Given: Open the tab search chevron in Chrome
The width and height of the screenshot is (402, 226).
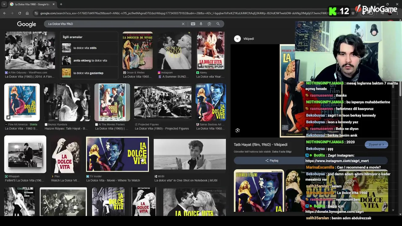Looking at the screenshot, I should (x=4, y=4).
